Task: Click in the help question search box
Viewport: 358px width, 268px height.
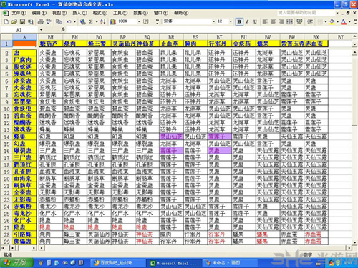Action: coord(306,13)
